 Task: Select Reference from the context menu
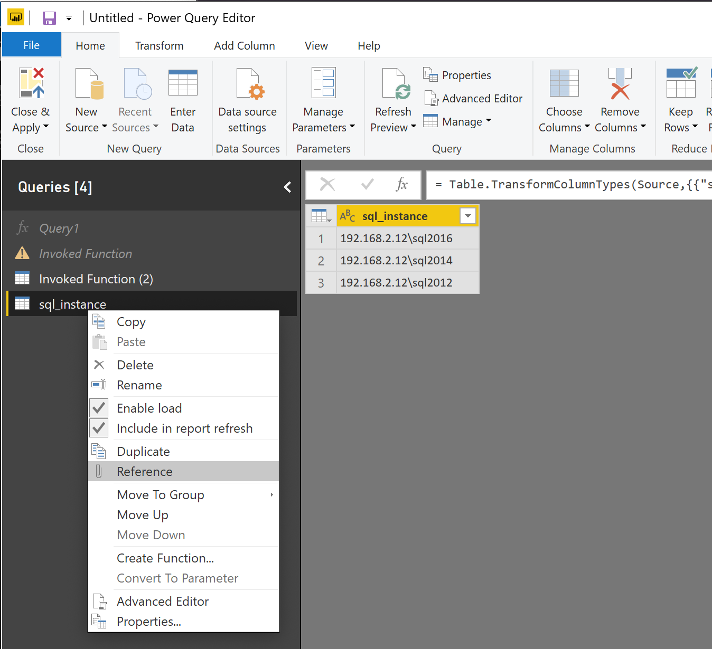pyautogui.click(x=145, y=471)
